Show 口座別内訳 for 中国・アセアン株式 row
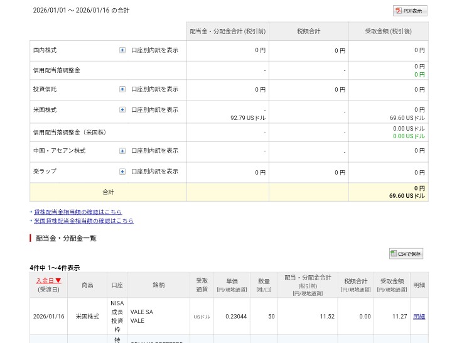The width and height of the screenshot is (452, 343). click(x=154, y=151)
